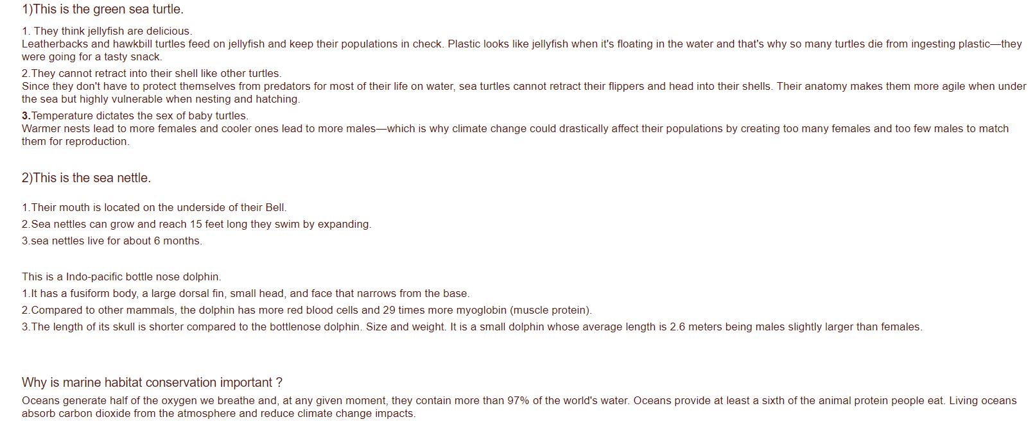The image size is (1035, 433).
Task: Click the fusiform body description line
Action: pyautogui.click(x=245, y=294)
